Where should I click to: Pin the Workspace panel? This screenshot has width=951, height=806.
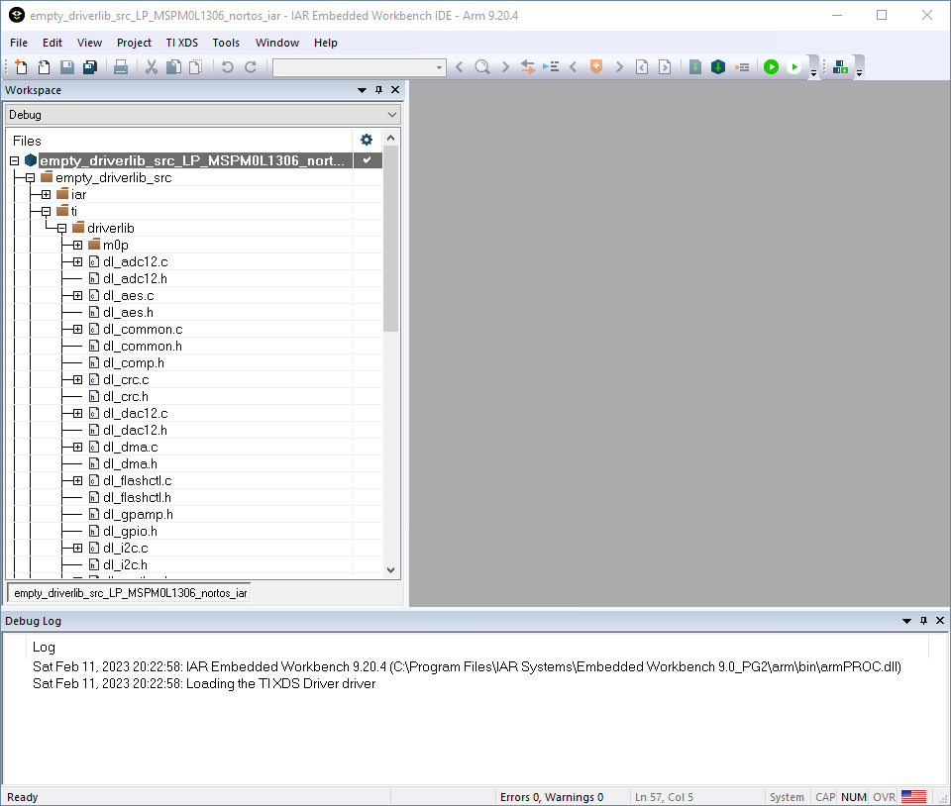[x=378, y=90]
